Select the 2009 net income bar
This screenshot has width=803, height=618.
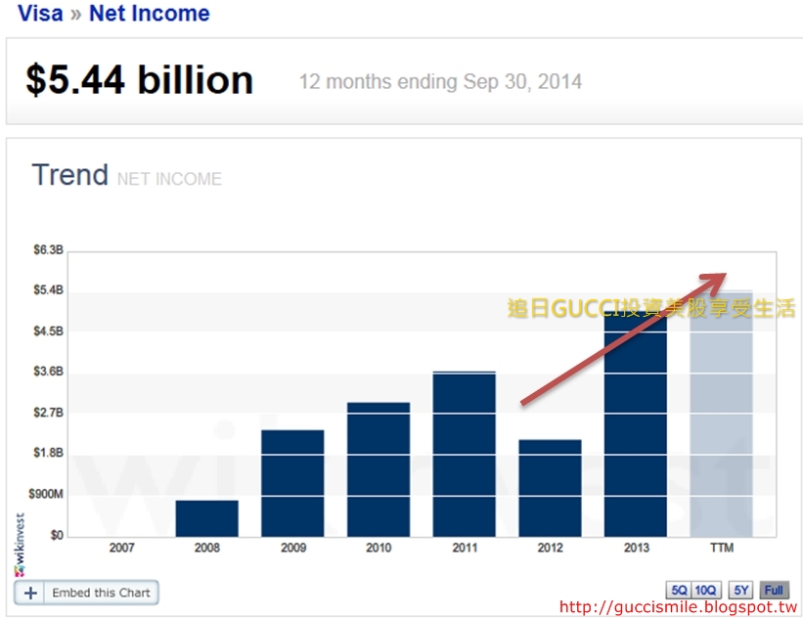click(x=292, y=483)
